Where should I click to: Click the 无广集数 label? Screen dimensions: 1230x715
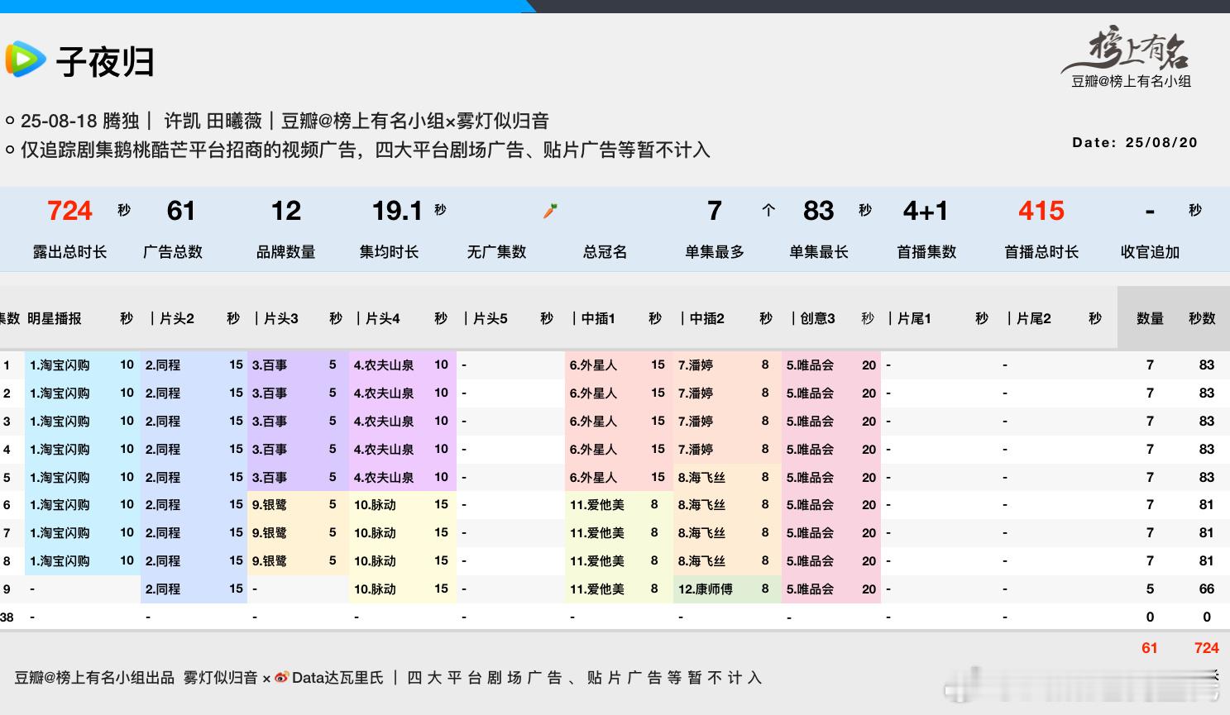click(x=496, y=251)
